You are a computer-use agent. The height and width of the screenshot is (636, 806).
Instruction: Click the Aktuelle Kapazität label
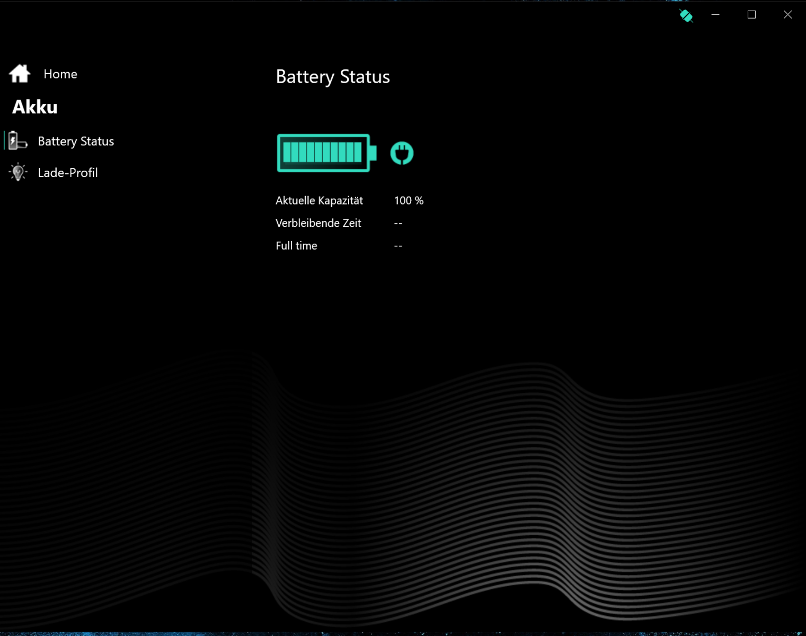[319, 201]
